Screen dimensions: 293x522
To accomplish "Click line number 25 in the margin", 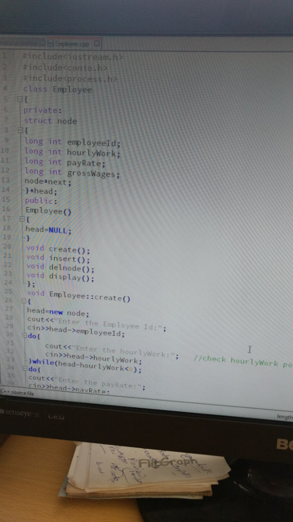I will [8, 291].
